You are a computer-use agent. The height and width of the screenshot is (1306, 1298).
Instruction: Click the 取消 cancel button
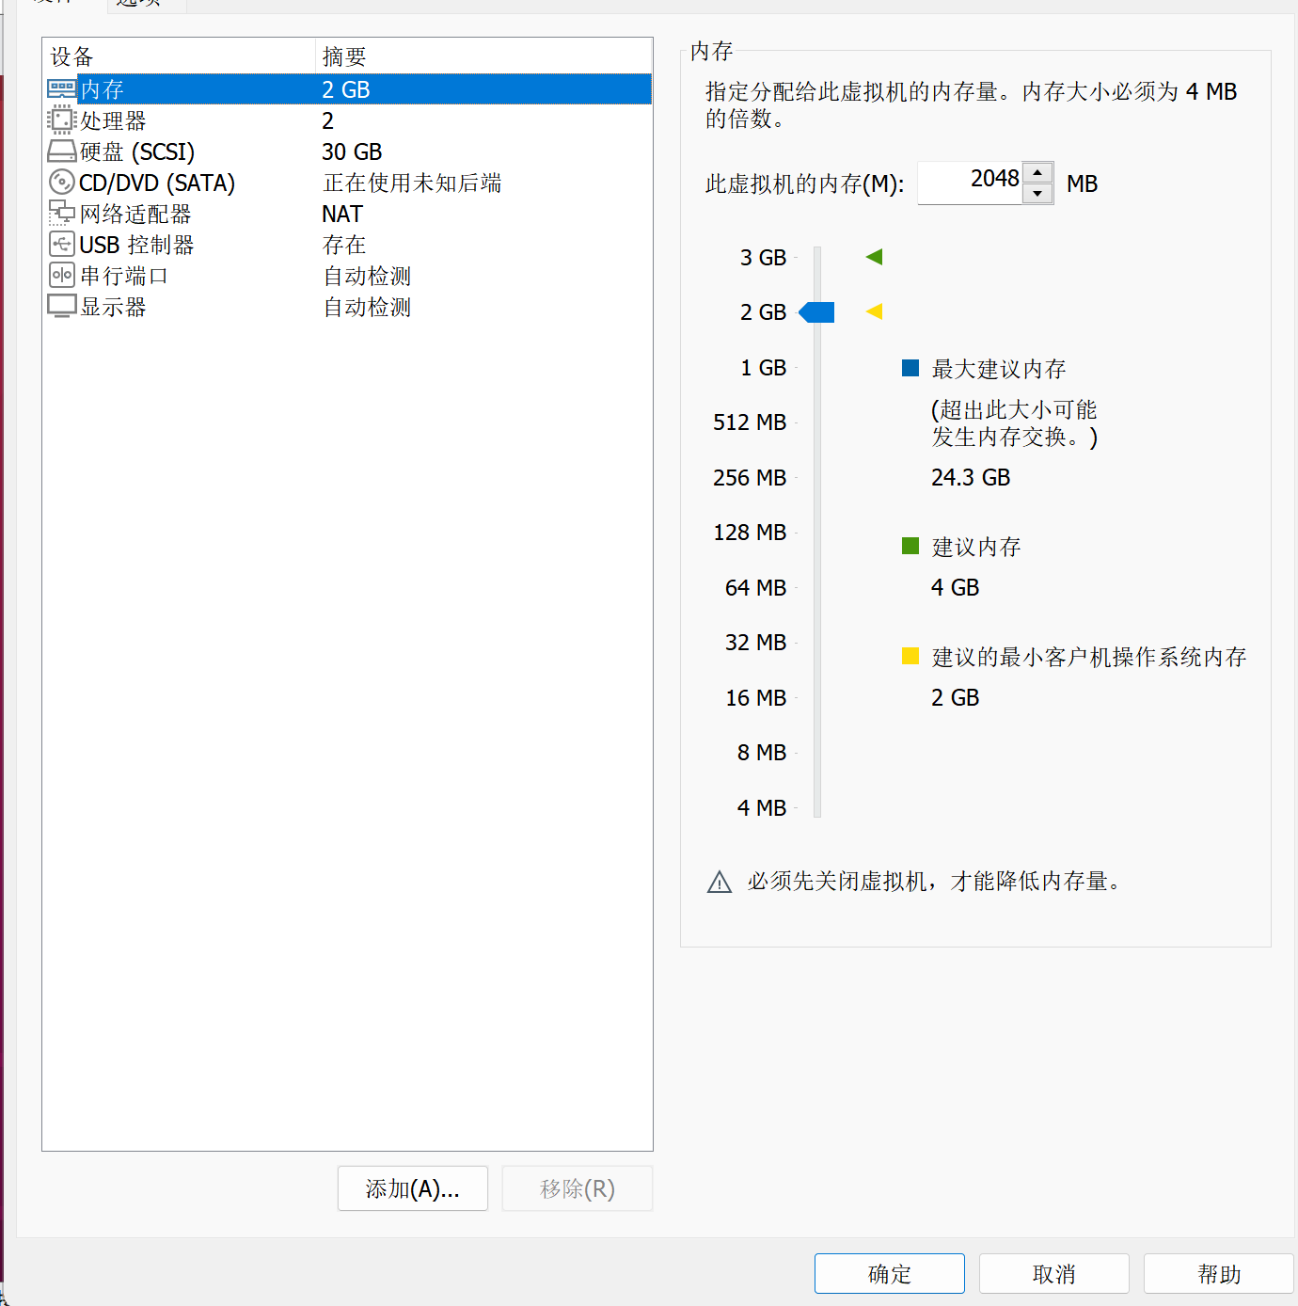(x=1053, y=1273)
